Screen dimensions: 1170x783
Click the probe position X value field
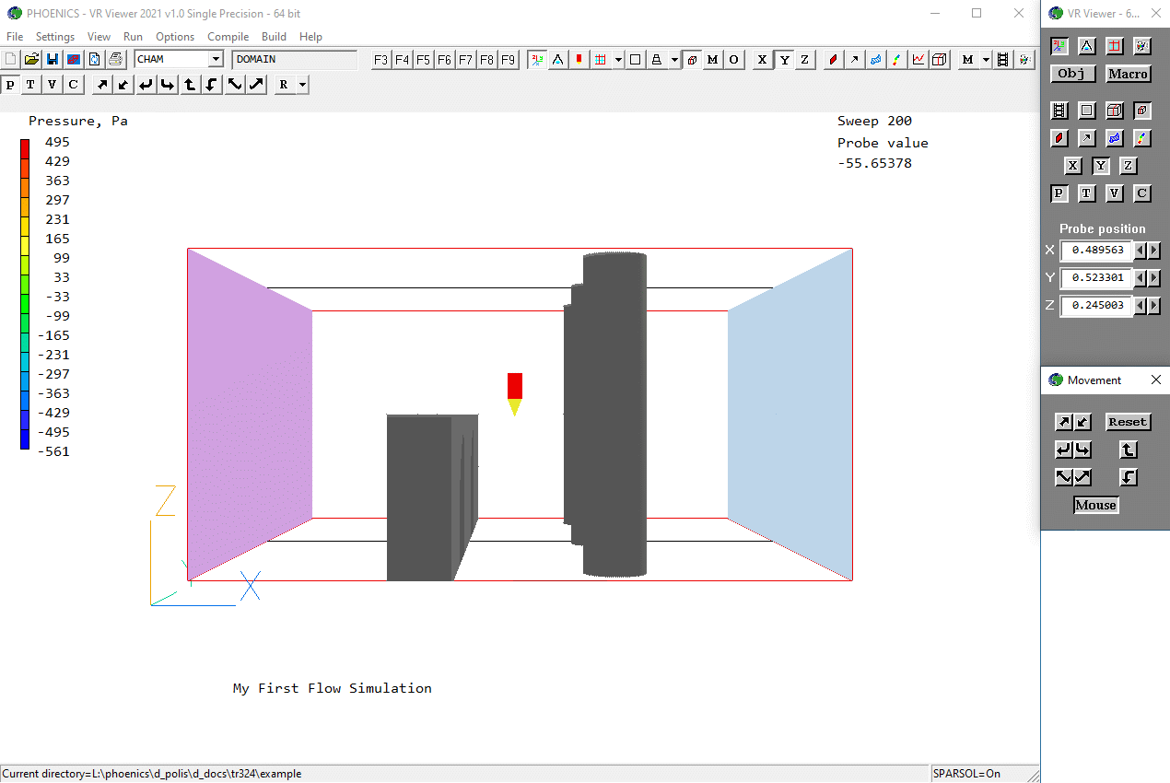(1095, 251)
